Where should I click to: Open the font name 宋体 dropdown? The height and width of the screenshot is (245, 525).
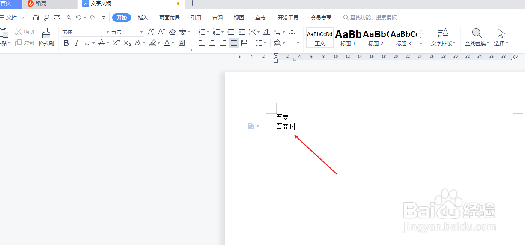point(107,32)
